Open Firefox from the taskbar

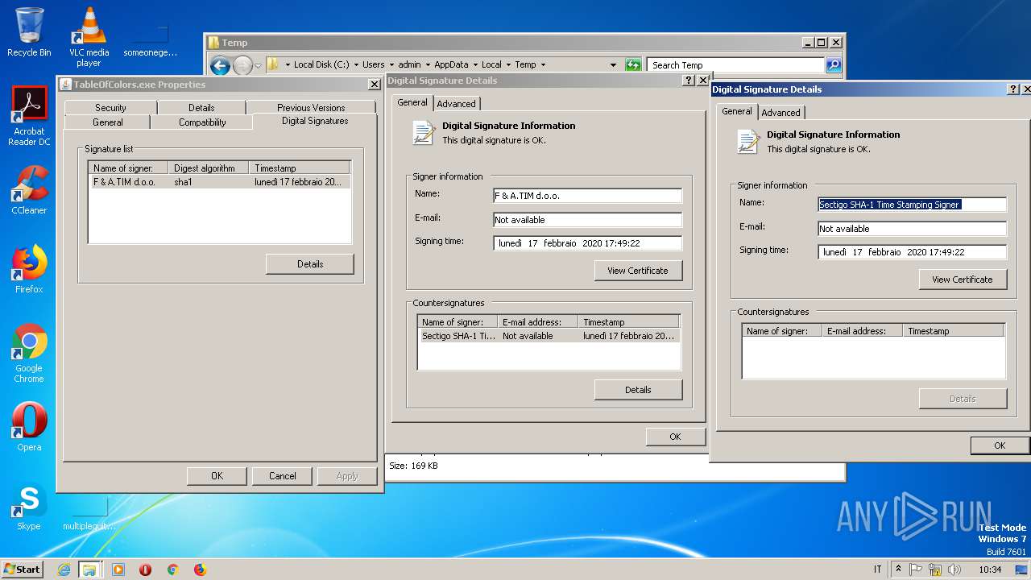200,570
